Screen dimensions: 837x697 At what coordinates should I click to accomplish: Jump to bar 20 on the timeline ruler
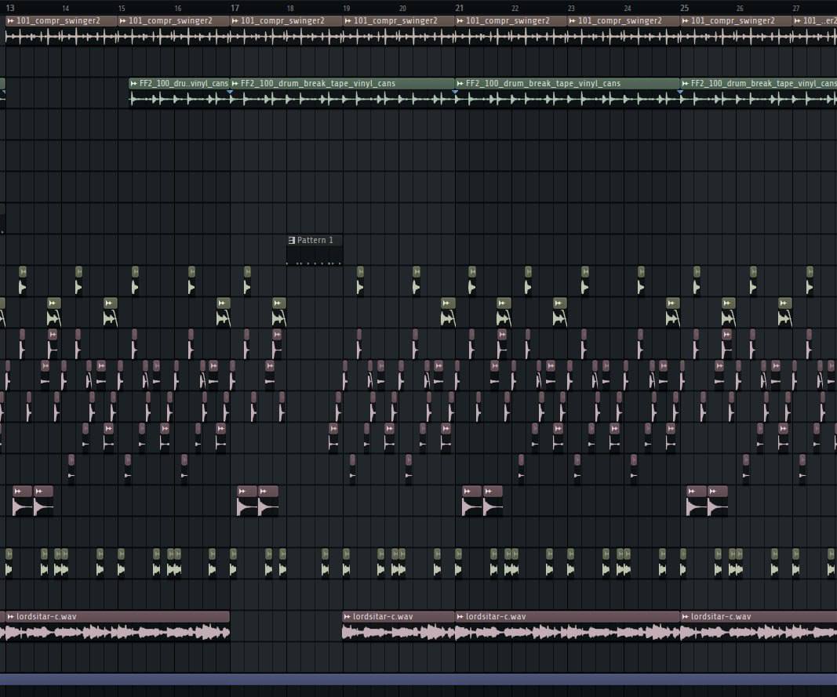click(402, 9)
